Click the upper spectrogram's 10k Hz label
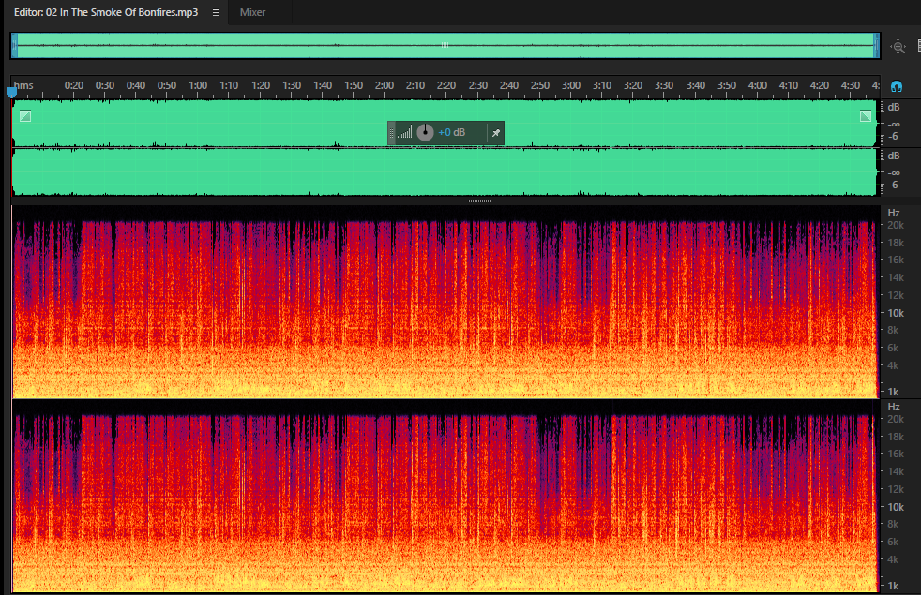921x595 pixels. 895,313
